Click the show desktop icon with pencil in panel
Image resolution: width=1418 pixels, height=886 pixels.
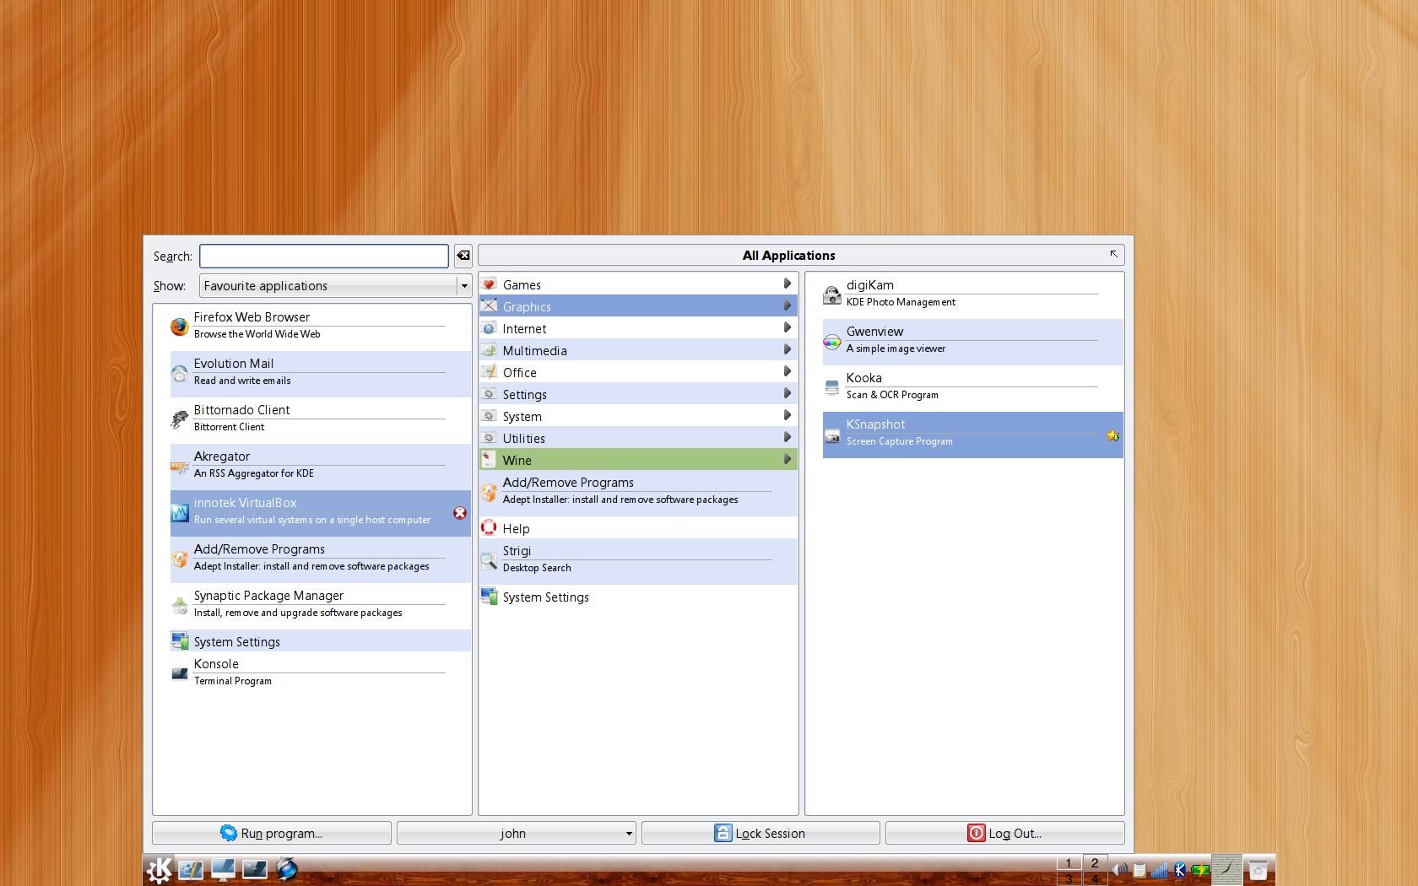point(190,869)
